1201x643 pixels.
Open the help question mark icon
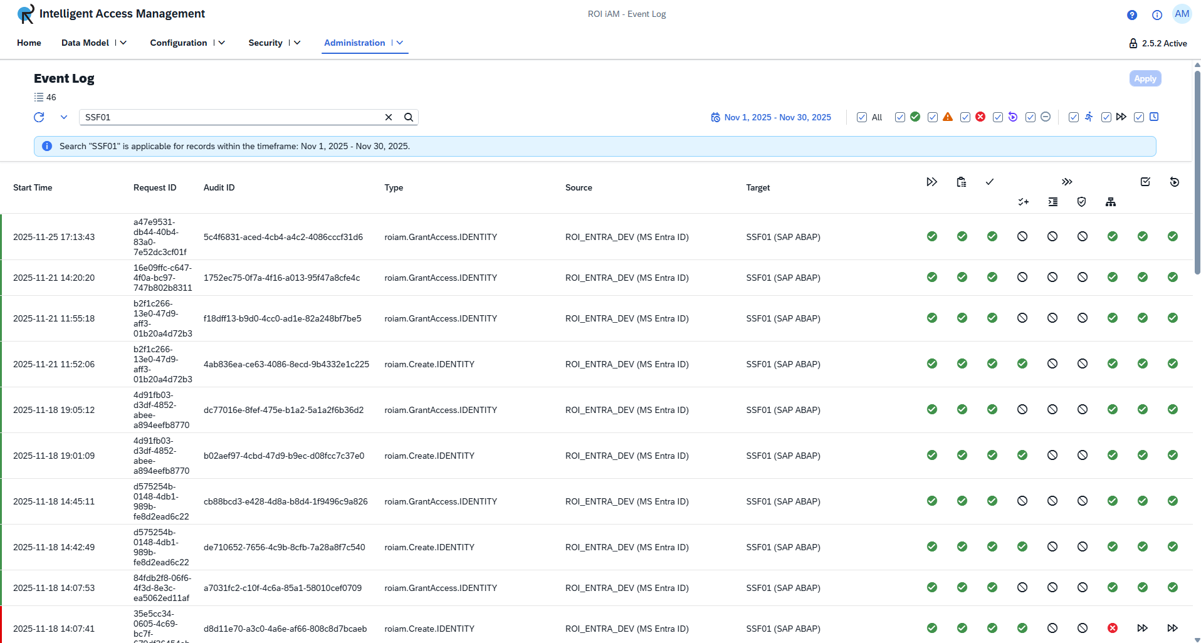[1131, 15]
